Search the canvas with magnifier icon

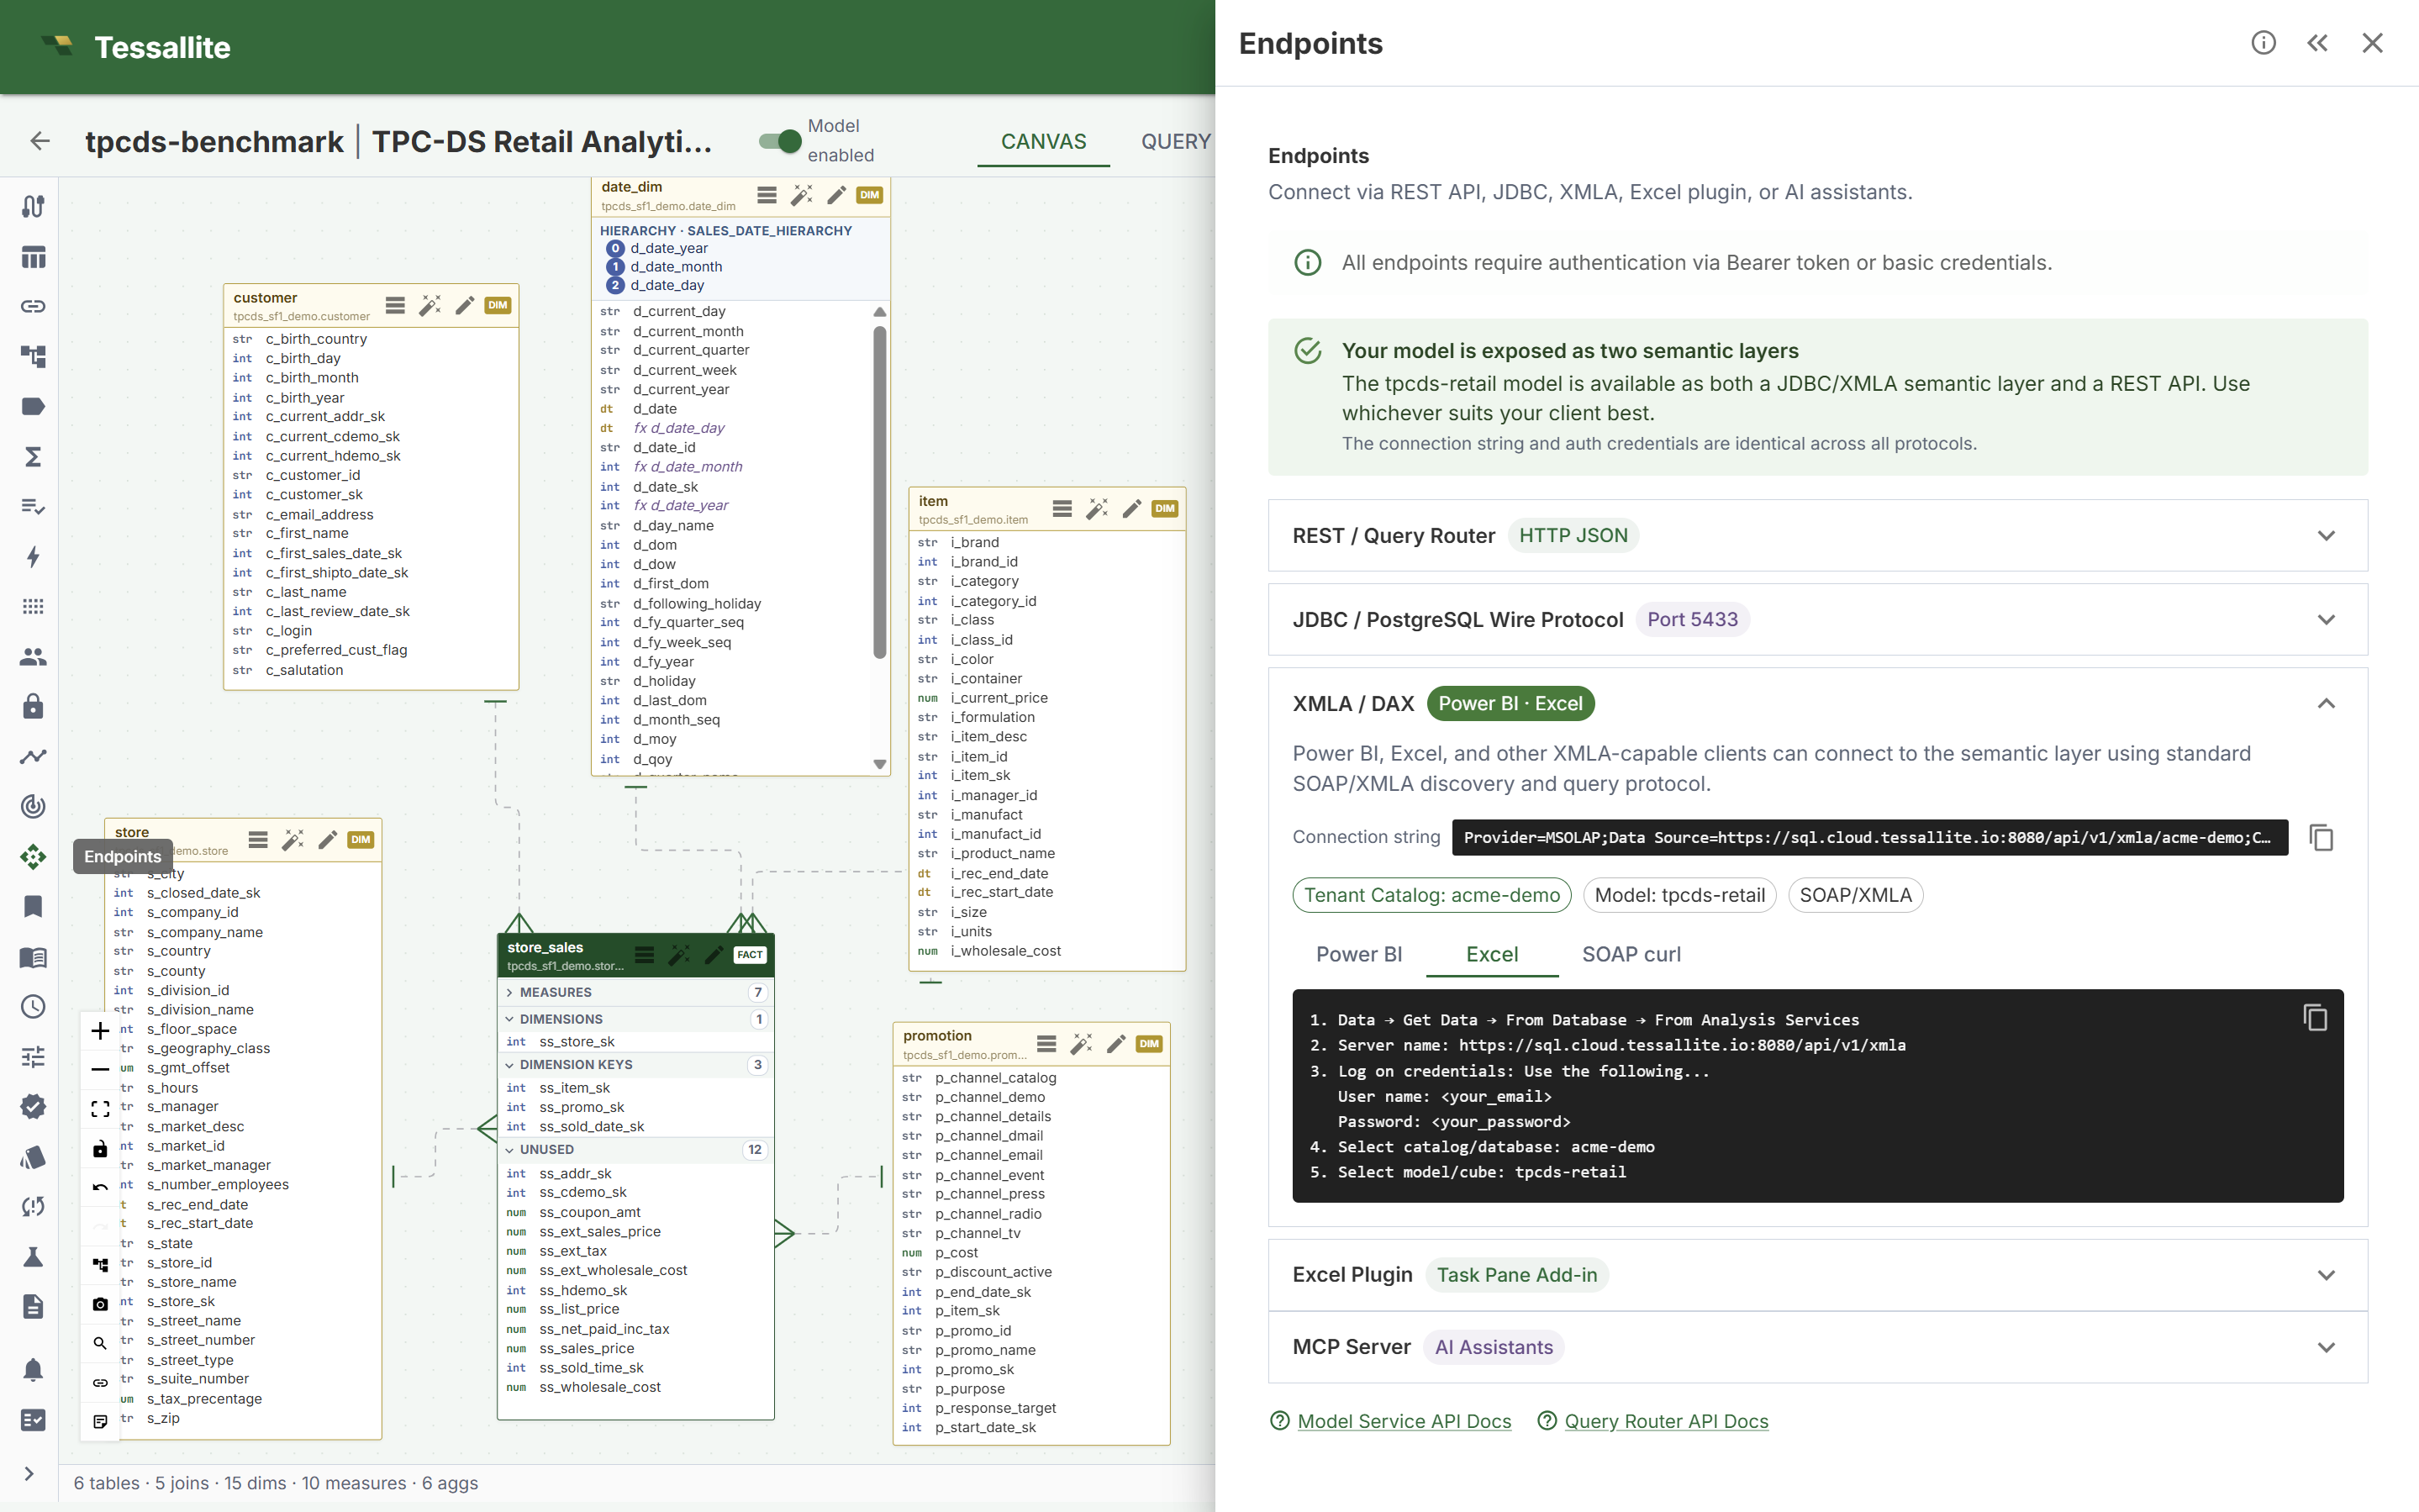click(x=100, y=1343)
